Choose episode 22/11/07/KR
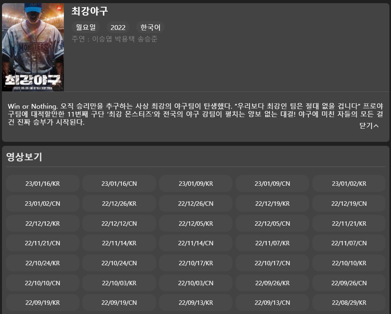The width and height of the screenshot is (391, 314). 272,243
